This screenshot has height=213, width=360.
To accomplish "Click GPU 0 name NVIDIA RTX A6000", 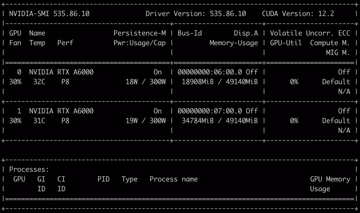I will [x=61, y=72].
